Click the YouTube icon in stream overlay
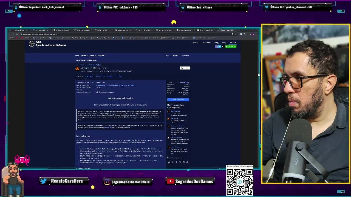 pos(171,181)
